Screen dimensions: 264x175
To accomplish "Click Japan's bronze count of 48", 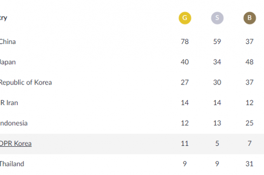I will (250, 62).
